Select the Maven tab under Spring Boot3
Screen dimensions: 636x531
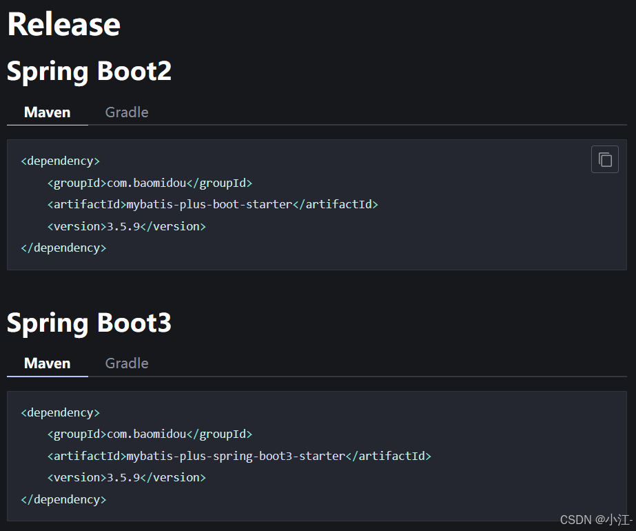tap(46, 363)
